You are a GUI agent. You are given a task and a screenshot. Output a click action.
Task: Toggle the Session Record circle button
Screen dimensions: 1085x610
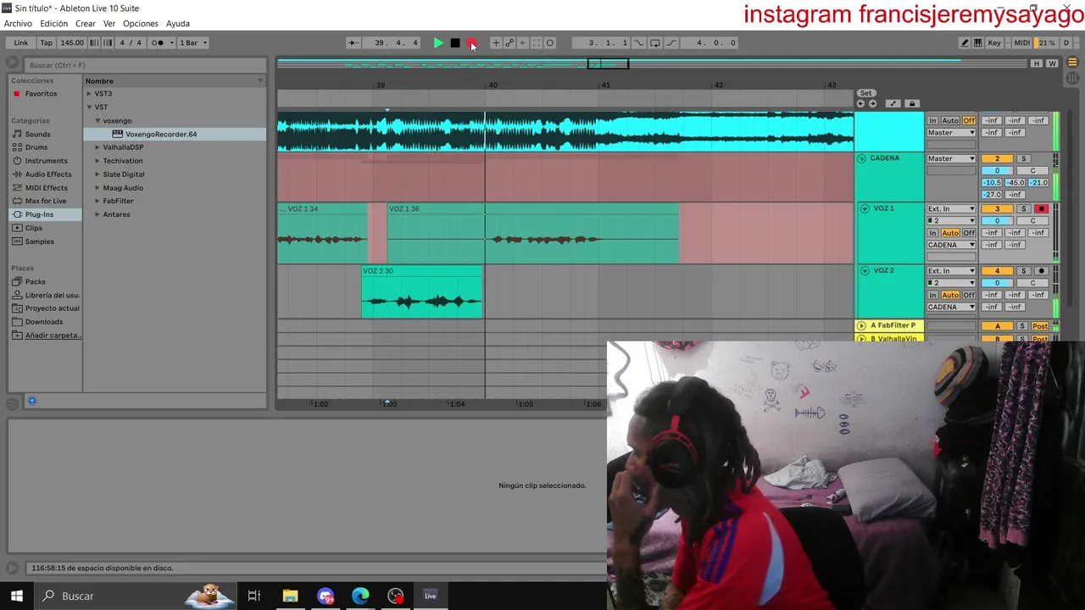pos(550,42)
